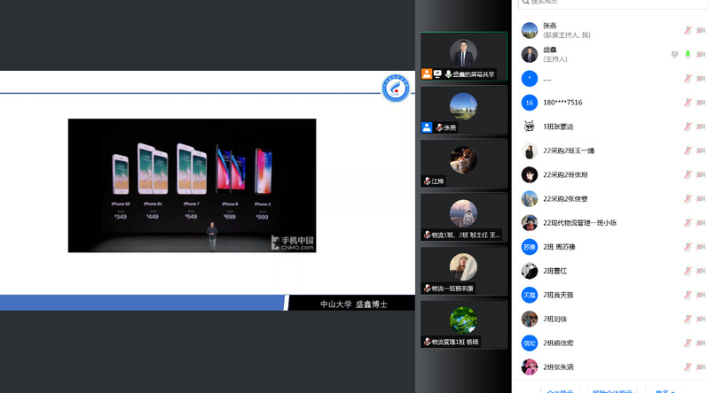Click the camera-off icon for 22采购2班王一嫣
708x393 pixels.
point(701,150)
